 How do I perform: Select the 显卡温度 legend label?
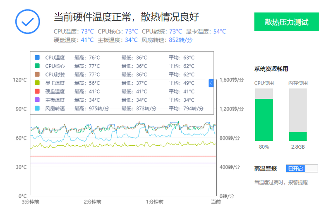coord(55,83)
